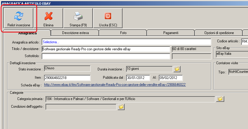Click the Relist inserzione button

pos(19,18)
